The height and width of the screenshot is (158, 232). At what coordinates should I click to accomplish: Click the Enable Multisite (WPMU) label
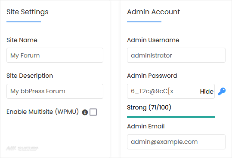pyautogui.click(x=43, y=112)
